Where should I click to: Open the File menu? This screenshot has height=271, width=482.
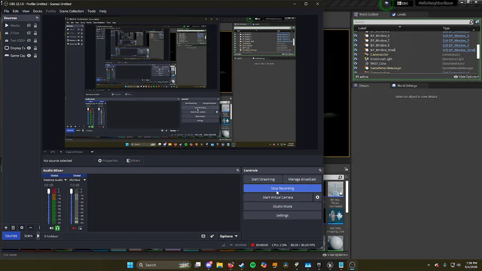pyautogui.click(x=6, y=11)
